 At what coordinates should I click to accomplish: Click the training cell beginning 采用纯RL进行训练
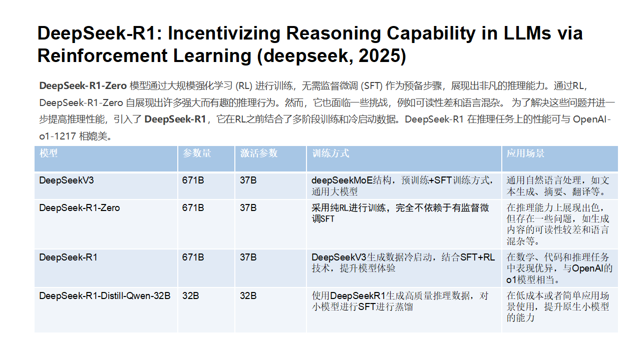click(404, 224)
